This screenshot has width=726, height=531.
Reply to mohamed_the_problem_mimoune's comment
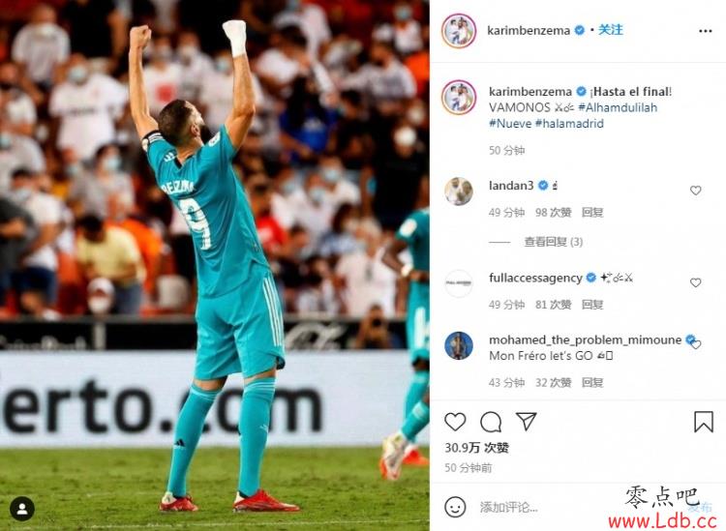(x=592, y=382)
